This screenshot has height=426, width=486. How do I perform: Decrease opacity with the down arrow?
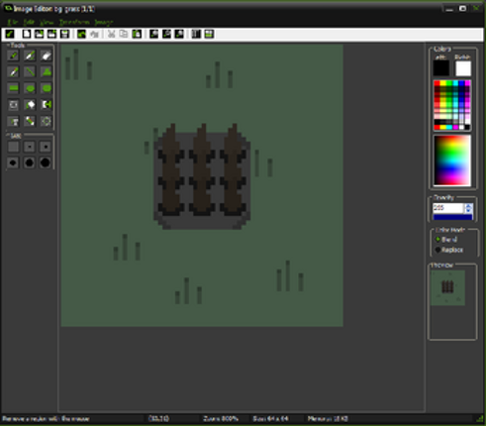coord(468,210)
